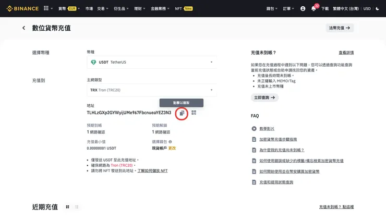Viewport: 386px width, 220px height.
Task: Expand the TRX Tron (TRC20) network dropdown
Action: (x=152, y=90)
